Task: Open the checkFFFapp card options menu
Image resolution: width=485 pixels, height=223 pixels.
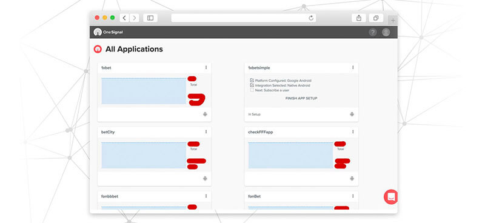Action: coord(353,131)
